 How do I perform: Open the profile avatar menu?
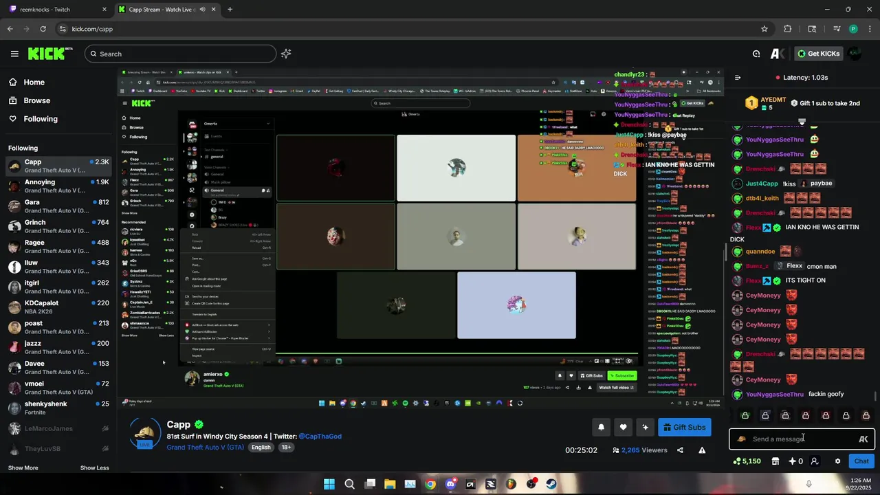click(855, 54)
